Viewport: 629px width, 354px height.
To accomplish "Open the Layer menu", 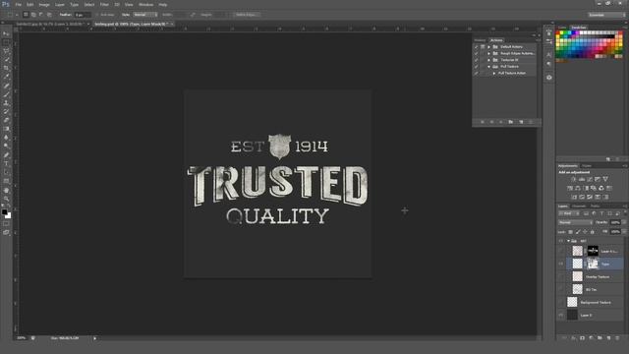I will point(60,4).
